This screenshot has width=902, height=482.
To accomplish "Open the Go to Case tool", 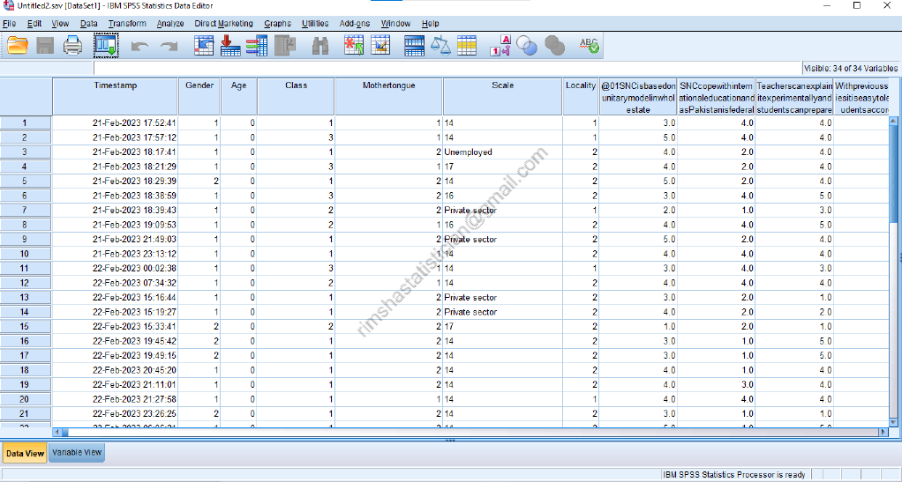I will pyautogui.click(x=204, y=46).
